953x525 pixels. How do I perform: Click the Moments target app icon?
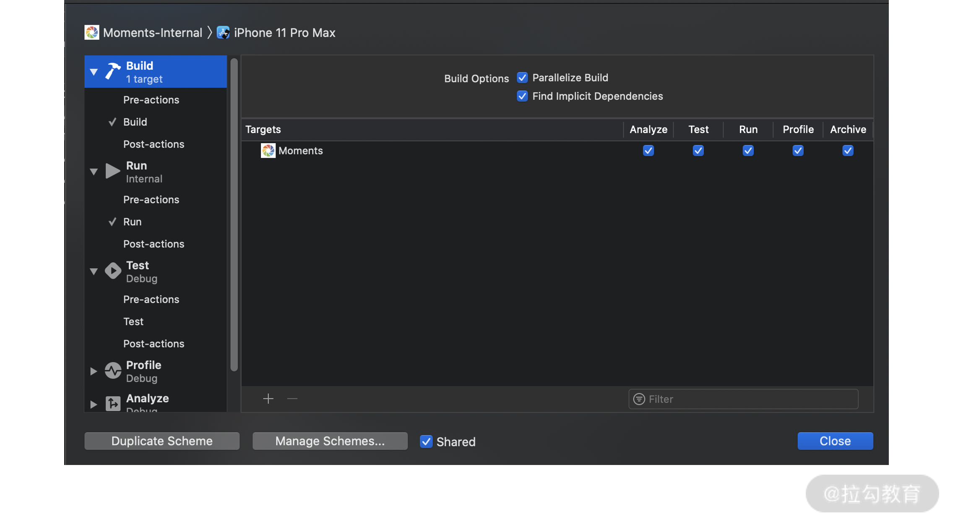tap(268, 151)
